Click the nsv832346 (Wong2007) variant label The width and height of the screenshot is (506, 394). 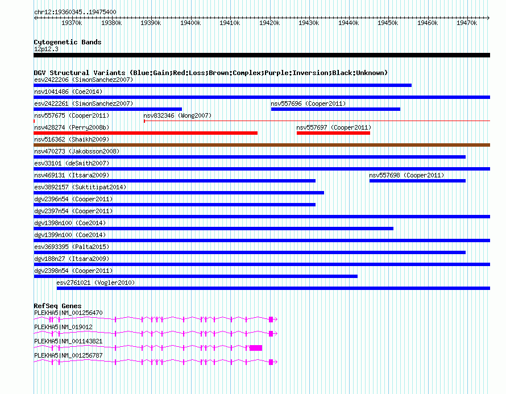pos(177,115)
